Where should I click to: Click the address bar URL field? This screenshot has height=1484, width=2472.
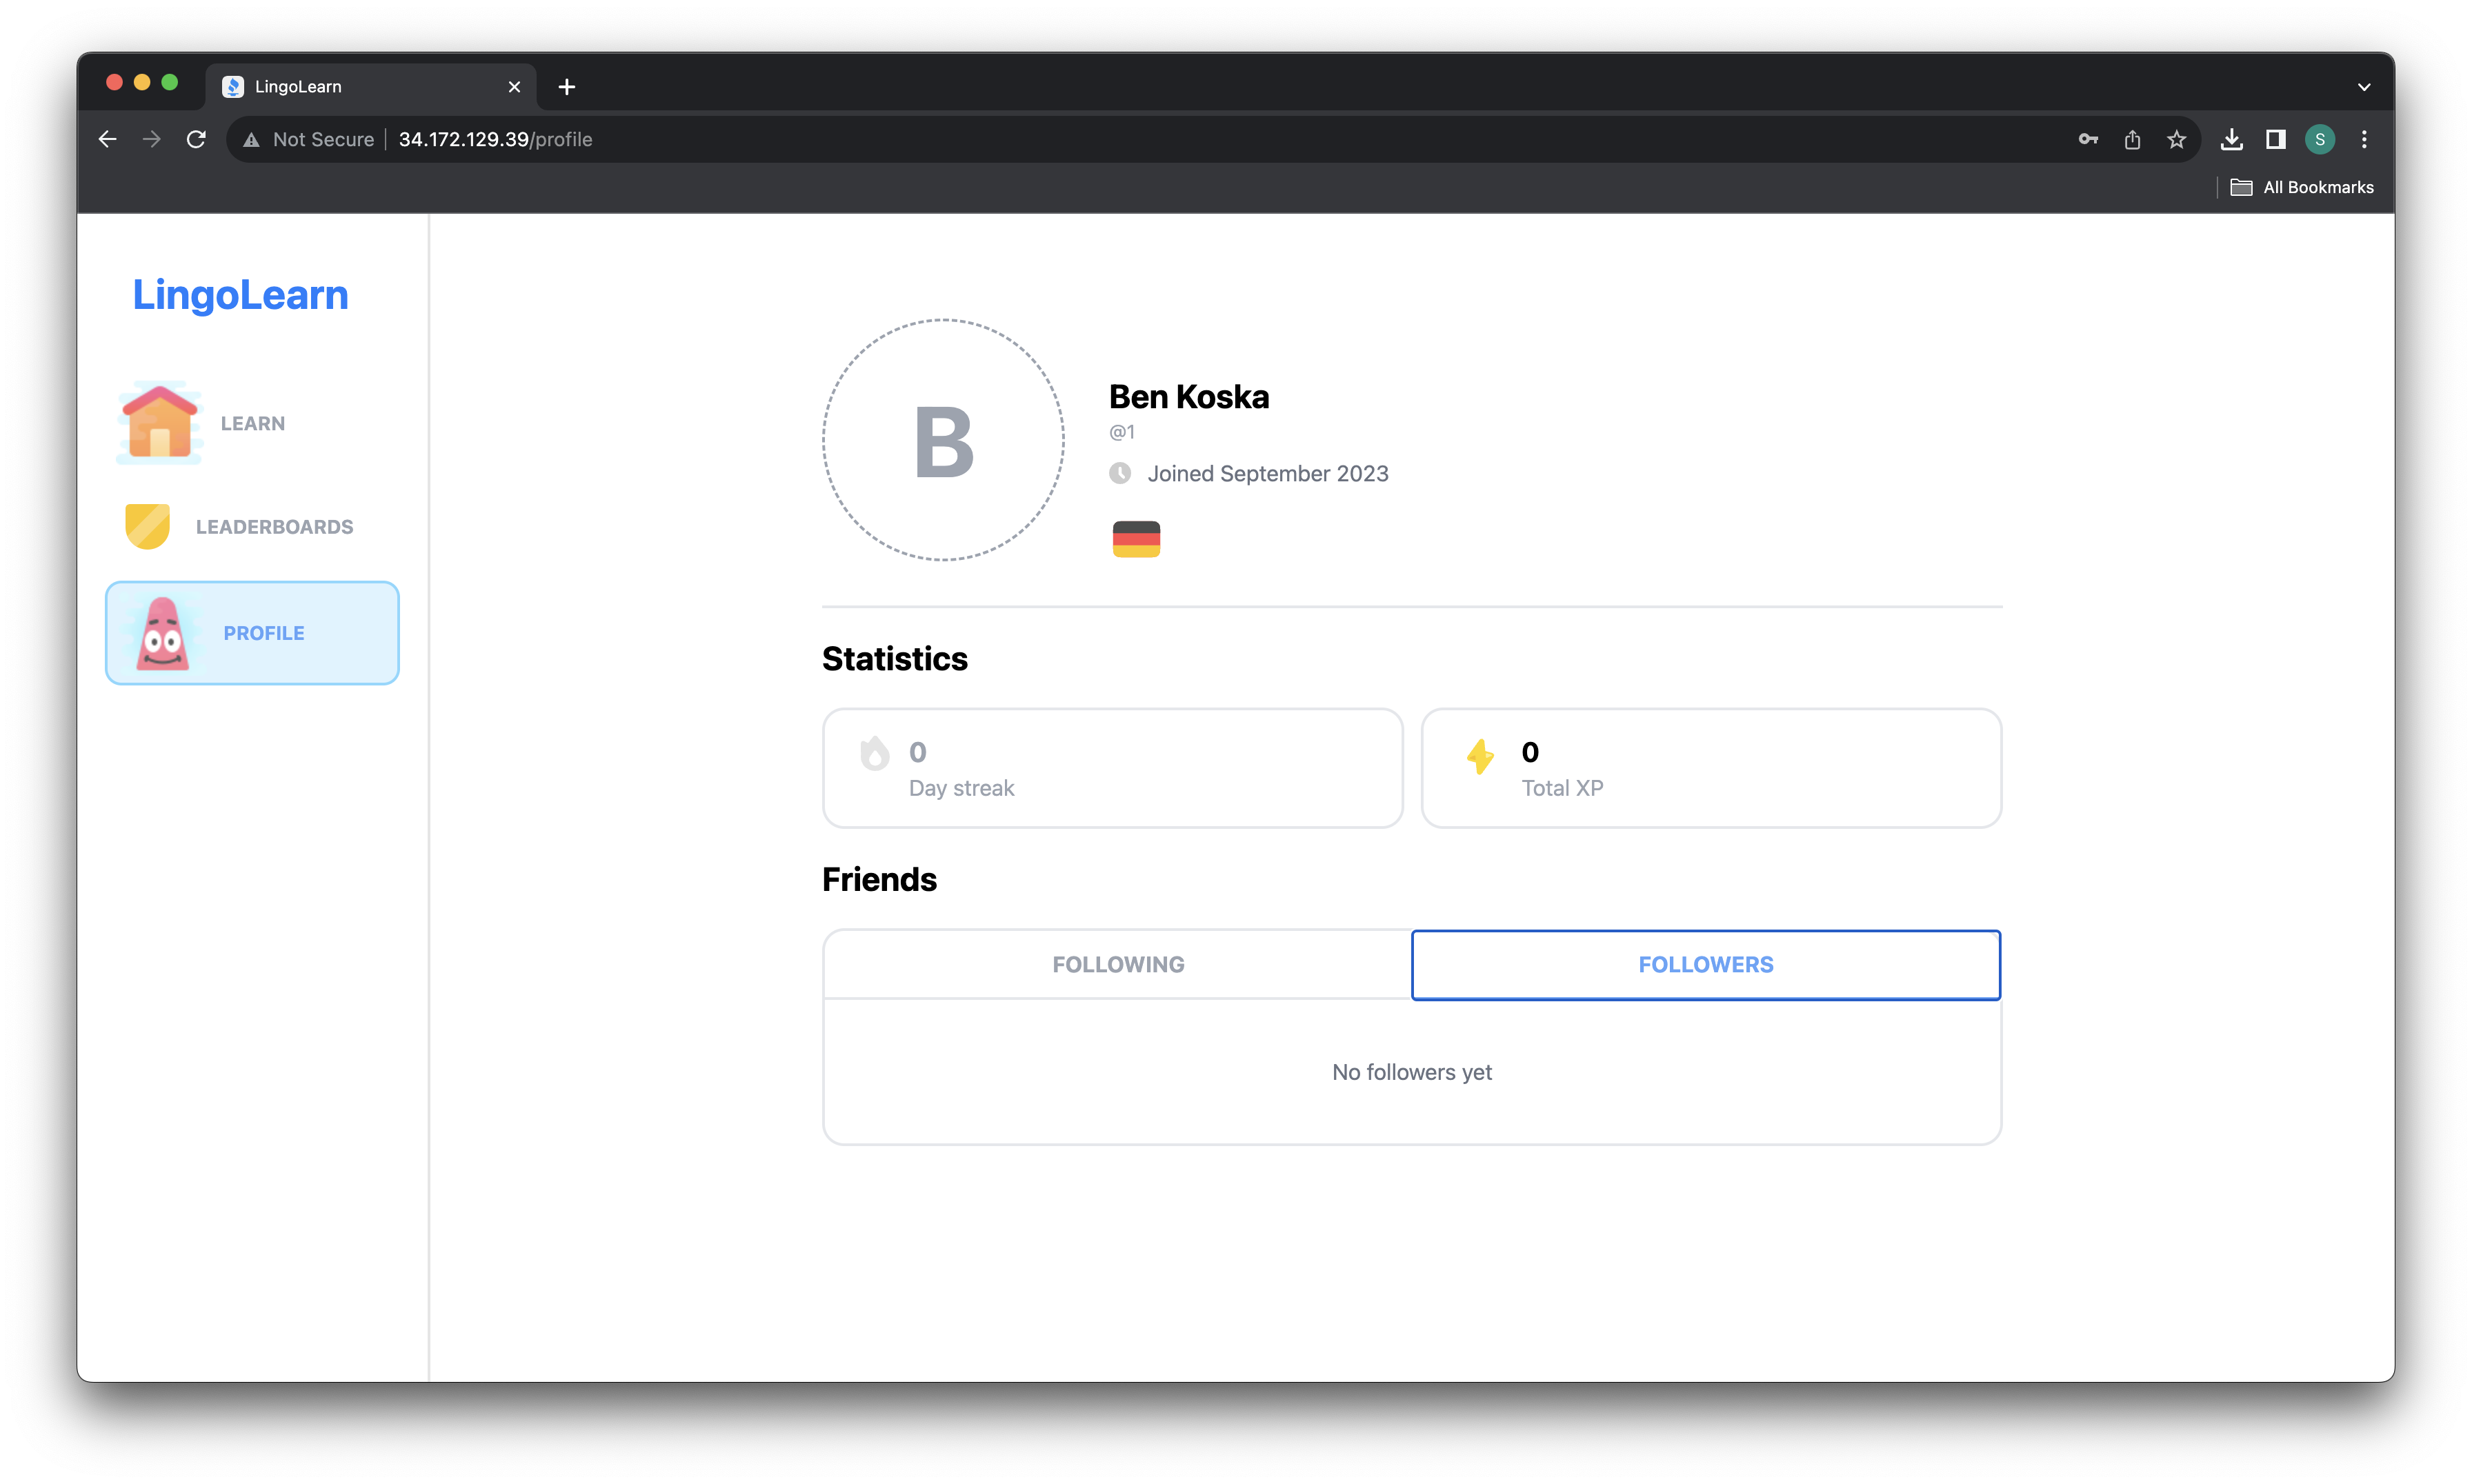[900, 140]
